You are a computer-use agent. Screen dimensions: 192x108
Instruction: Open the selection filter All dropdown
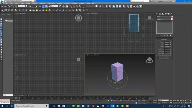(21, 6)
